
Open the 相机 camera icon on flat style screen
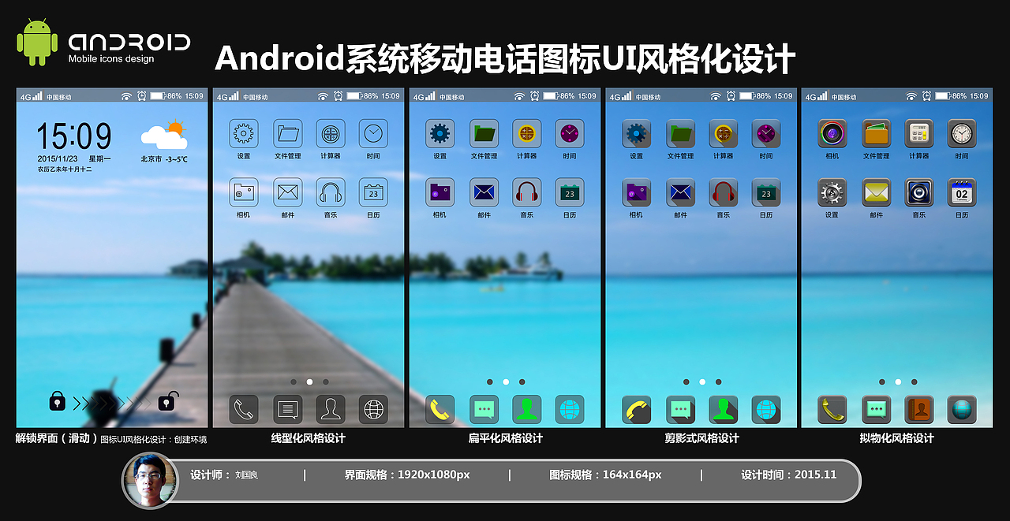coord(440,193)
